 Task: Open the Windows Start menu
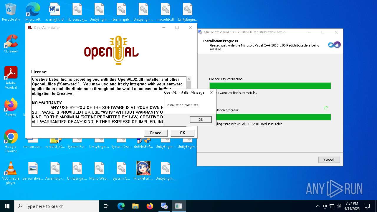click(x=7, y=206)
